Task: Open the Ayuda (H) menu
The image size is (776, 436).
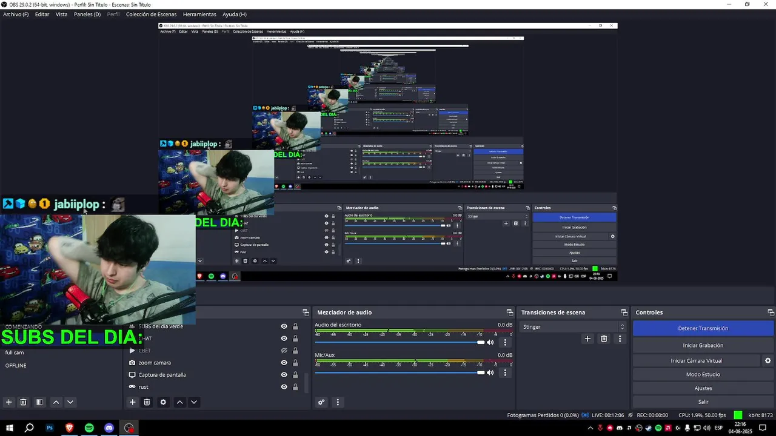Action: click(235, 14)
